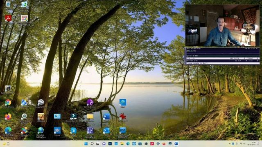Open Photoshop from the taskbar
The image size is (262, 147).
[110, 144]
